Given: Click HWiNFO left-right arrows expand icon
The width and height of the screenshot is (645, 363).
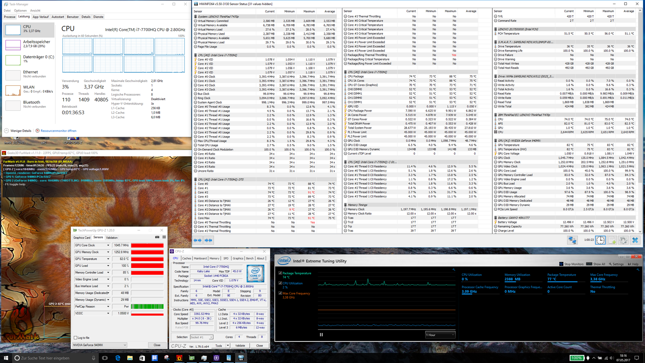Looking at the screenshot, I should (198, 240).
